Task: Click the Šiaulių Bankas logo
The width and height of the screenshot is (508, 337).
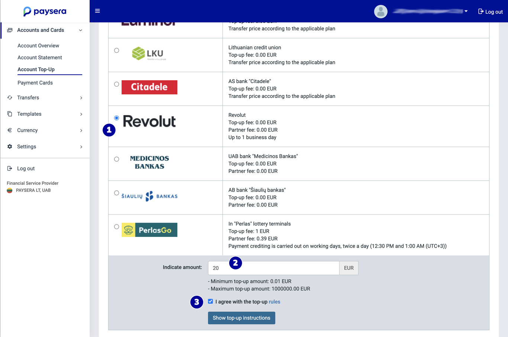Action: pos(149,196)
